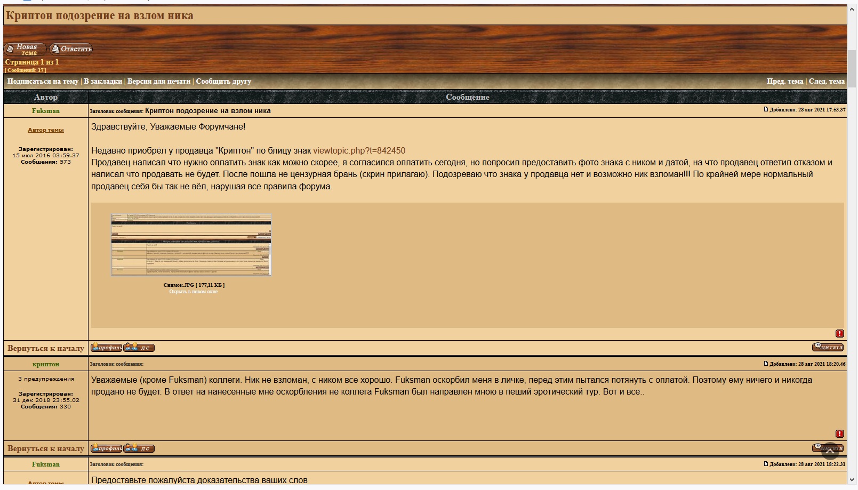Screen dimensions: 858x490
Task: Open the viewtopic.php?t=842450 link
Action: [x=359, y=151]
